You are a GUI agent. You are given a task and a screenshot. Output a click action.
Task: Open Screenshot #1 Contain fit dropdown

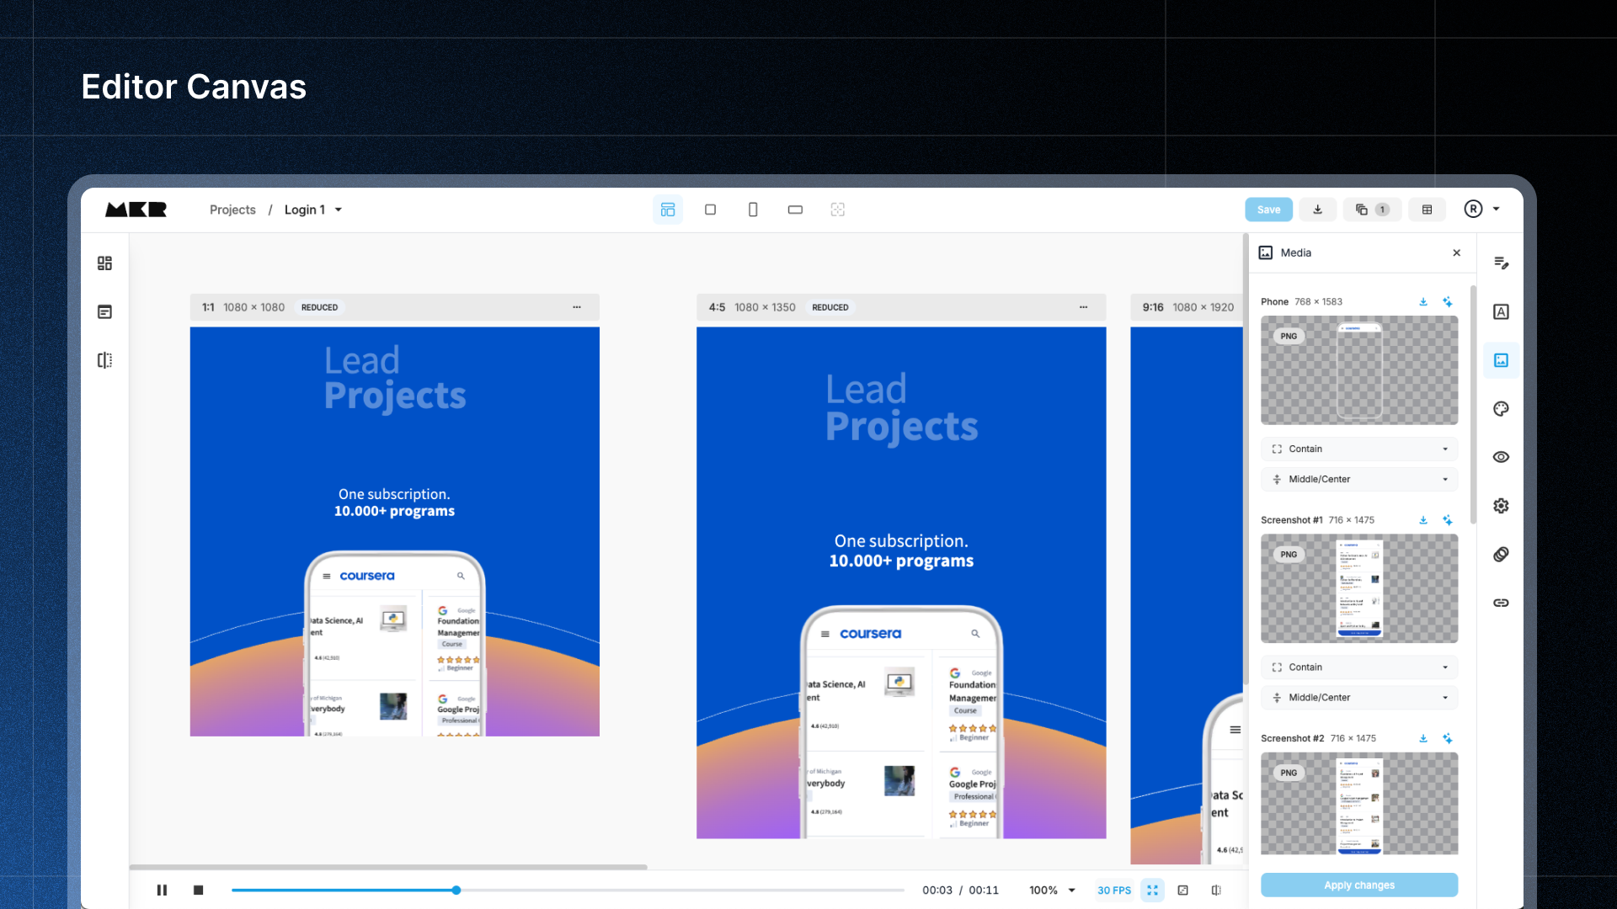(1359, 667)
